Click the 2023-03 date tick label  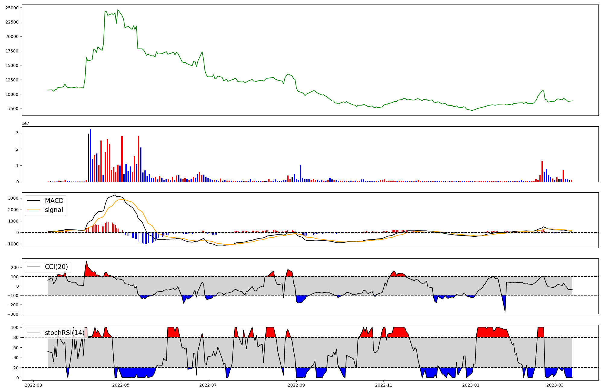tap(555, 385)
